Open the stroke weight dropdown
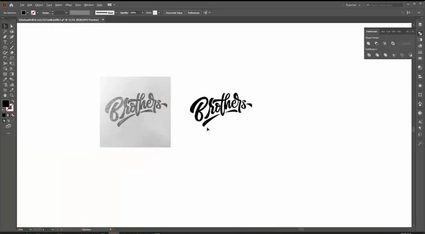Viewport: 425px width, 234px height. pos(66,13)
